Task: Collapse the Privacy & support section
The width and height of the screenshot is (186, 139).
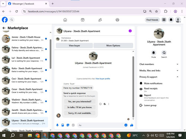Action: (159, 77)
